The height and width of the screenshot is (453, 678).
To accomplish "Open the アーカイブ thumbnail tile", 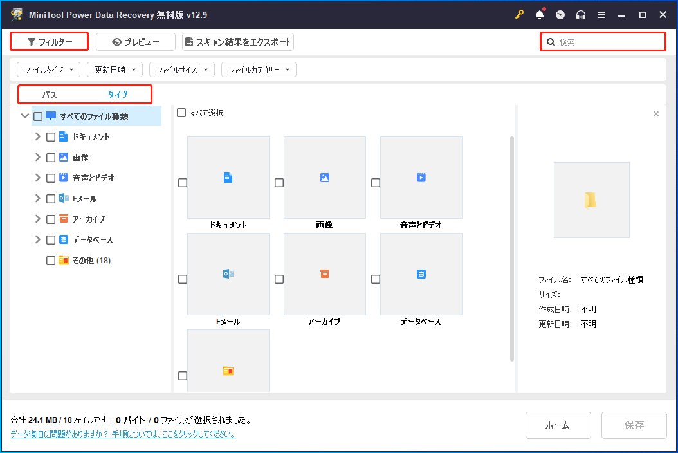I will 325,274.
